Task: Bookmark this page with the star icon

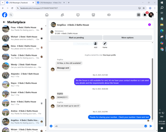Action: [x=144, y=8]
